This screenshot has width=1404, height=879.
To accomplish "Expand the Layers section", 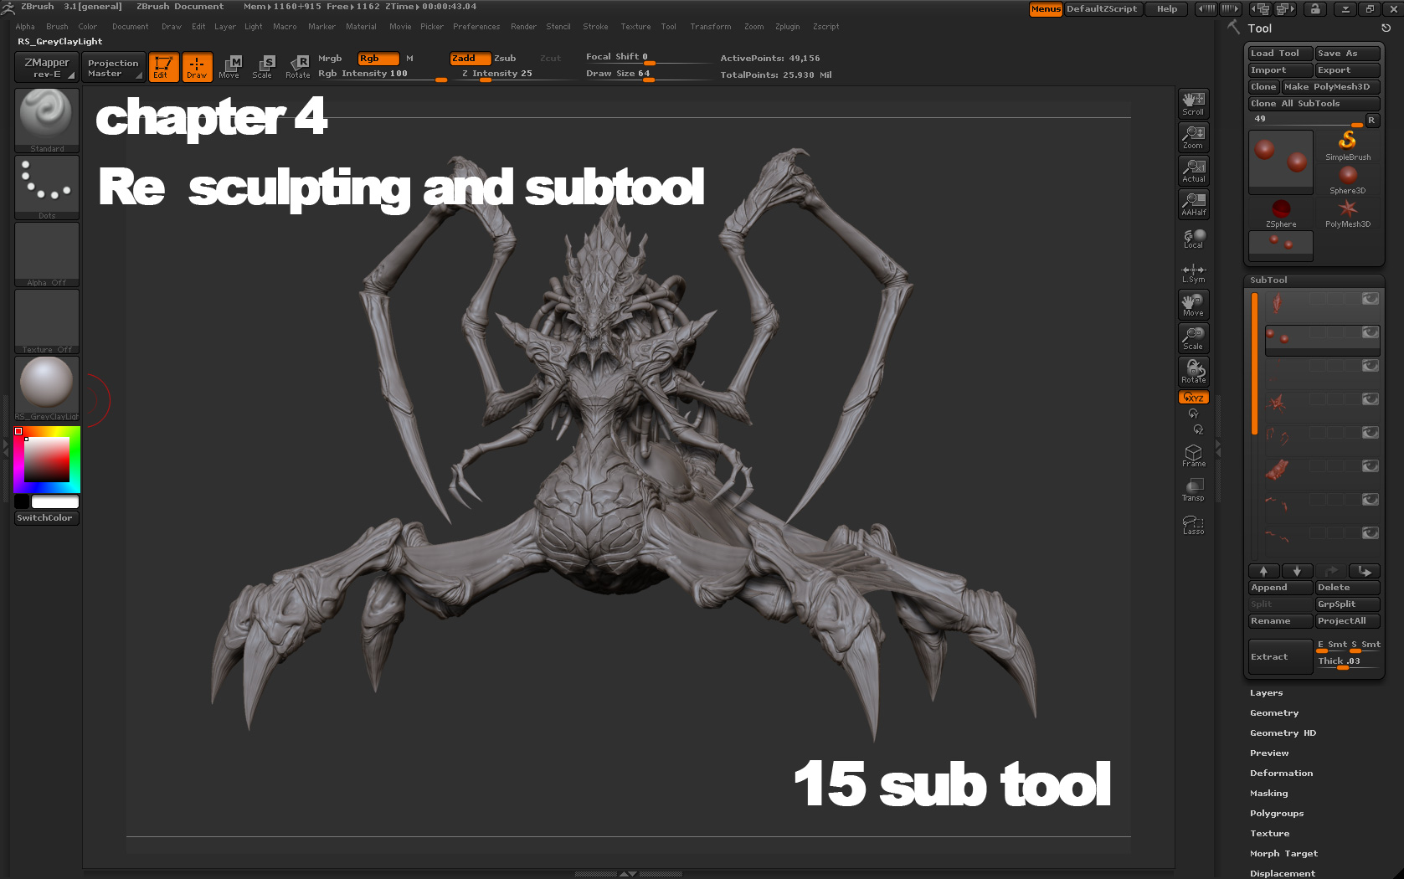I will click(1266, 693).
